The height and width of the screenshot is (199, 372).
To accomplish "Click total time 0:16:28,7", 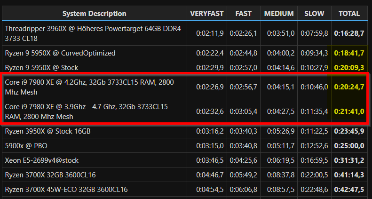I will [349, 33].
